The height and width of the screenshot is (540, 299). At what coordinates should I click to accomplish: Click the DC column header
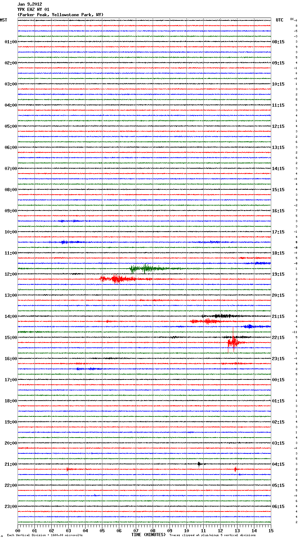click(292, 19)
